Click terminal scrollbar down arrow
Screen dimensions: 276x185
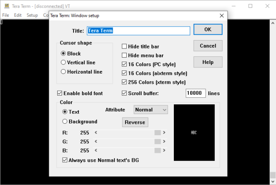(x=272, y=181)
